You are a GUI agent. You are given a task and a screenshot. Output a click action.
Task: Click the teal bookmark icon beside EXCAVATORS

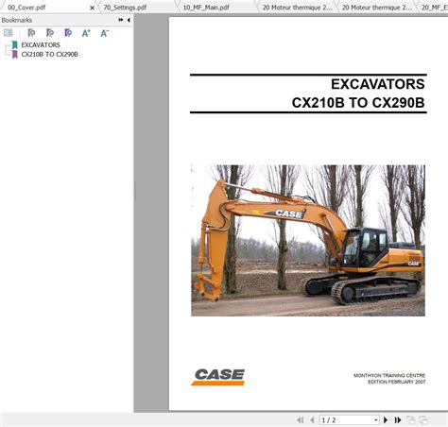[14, 44]
